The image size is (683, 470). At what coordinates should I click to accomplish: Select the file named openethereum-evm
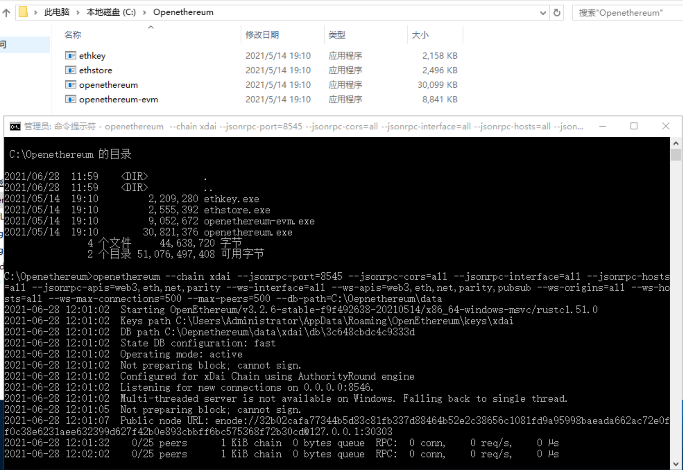118,99
